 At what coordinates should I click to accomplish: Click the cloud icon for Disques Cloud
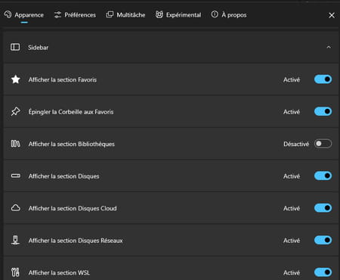pyautogui.click(x=16, y=208)
